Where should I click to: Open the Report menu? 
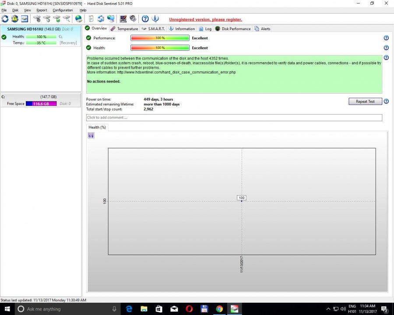tap(42, 10)
